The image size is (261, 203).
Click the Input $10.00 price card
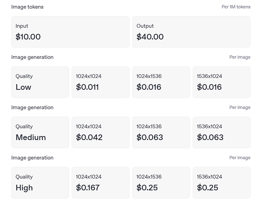[x=70, y=32]
